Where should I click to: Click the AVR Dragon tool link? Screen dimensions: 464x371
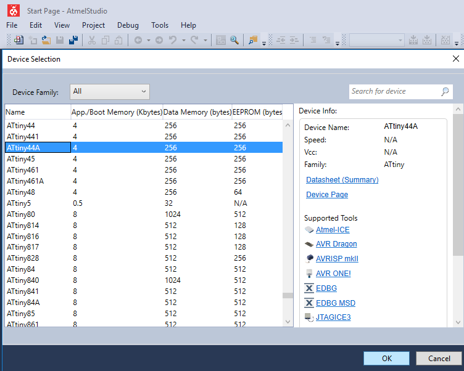336,244
